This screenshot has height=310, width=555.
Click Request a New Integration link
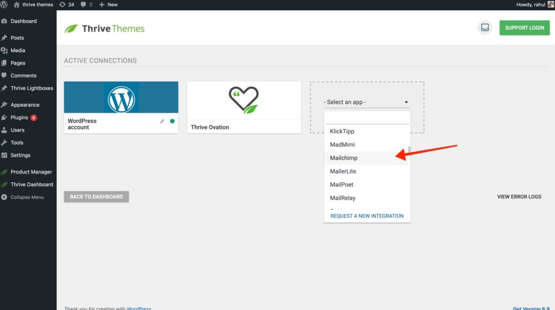[367, 216]
